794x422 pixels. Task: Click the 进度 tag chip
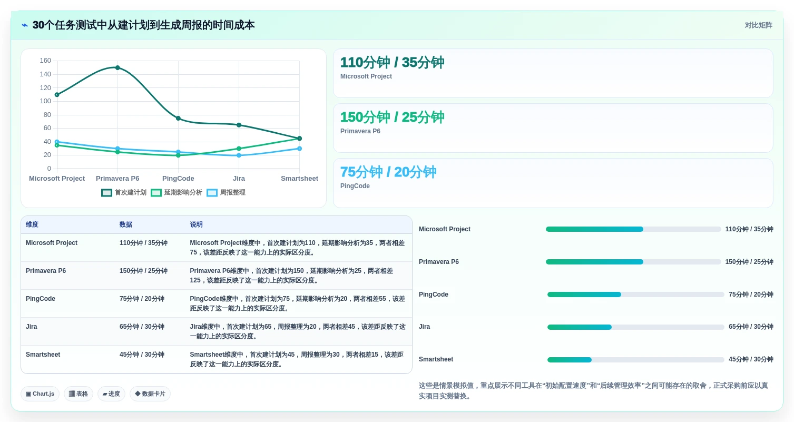pos(111,394)
